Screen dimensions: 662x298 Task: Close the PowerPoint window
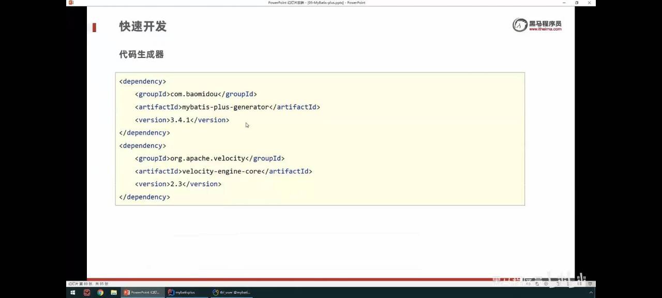(x=589, y=3)
